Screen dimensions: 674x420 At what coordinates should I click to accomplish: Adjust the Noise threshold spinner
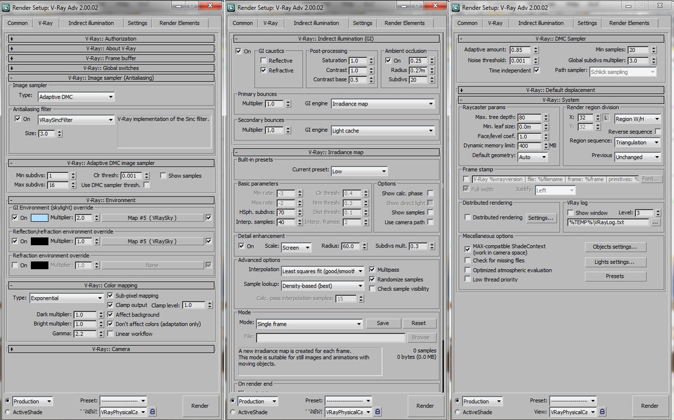tap(536, 61)
